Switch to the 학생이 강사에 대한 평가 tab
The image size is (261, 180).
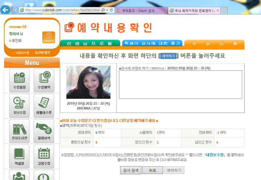[x=152, y=43]
